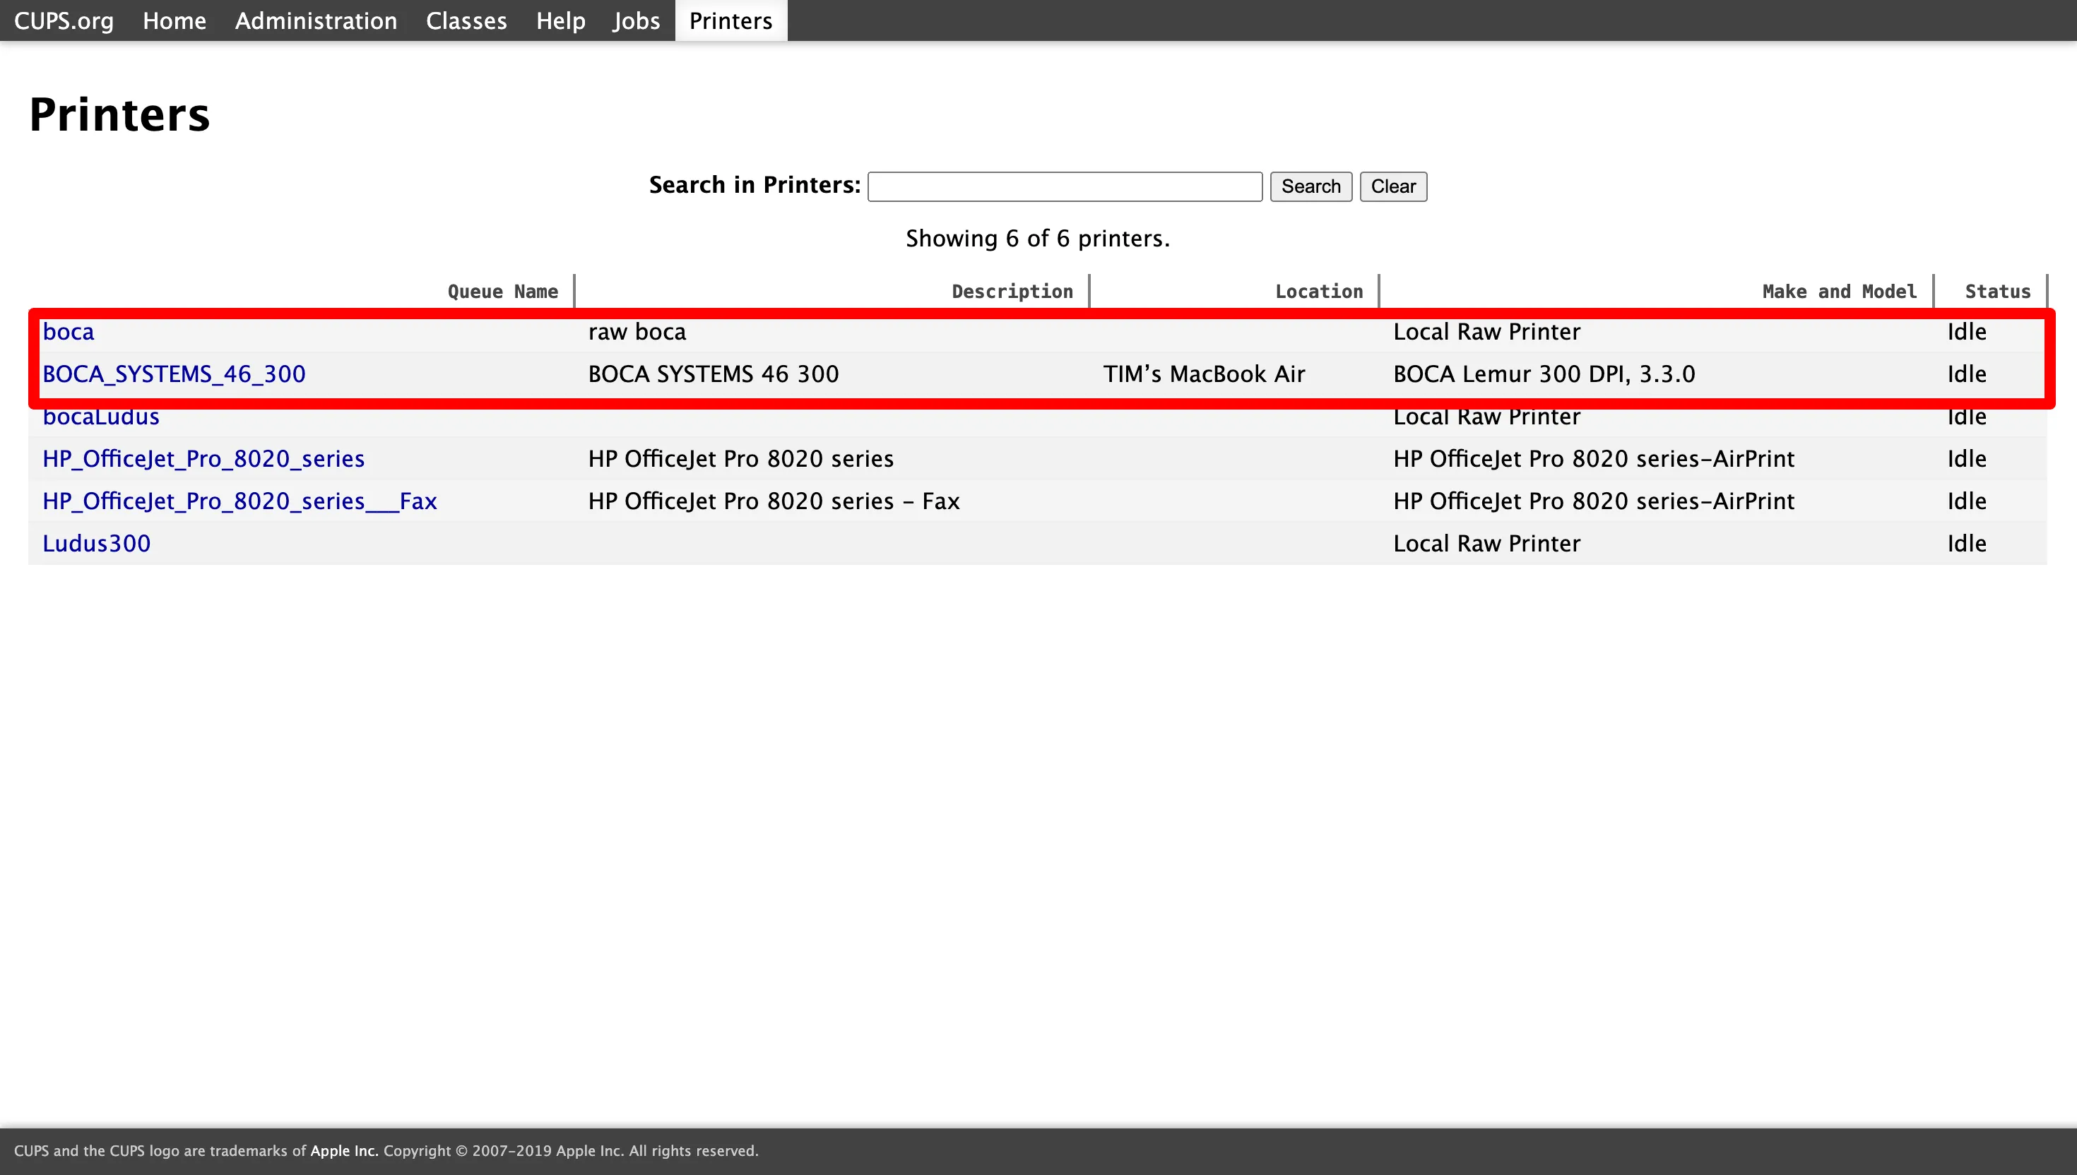2077x1175 pixels.
Task: Click the 'TIM's MacBook Air' location cell
Action: click(x=1204, y=374)
